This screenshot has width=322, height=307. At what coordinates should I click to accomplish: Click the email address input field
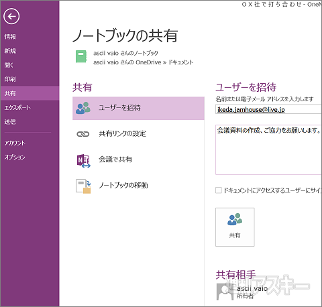click(268, 109)
